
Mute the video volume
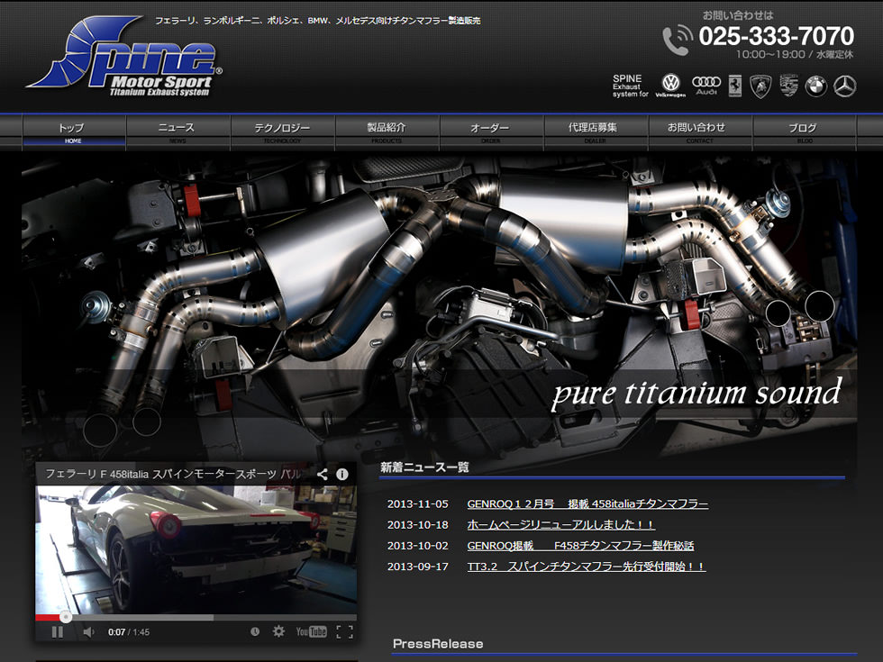[x=88, y=632]
